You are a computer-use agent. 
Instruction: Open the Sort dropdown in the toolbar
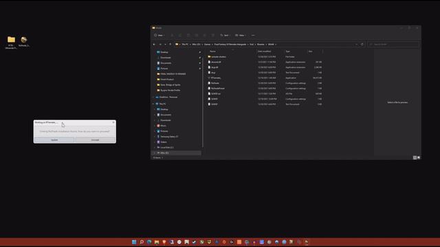click(x=225, y=35)
